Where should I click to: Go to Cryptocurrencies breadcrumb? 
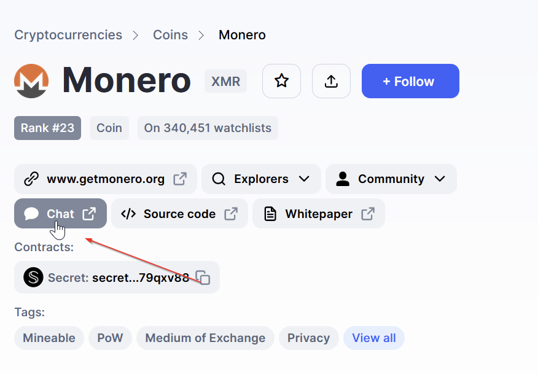click(x=68, y=35)
